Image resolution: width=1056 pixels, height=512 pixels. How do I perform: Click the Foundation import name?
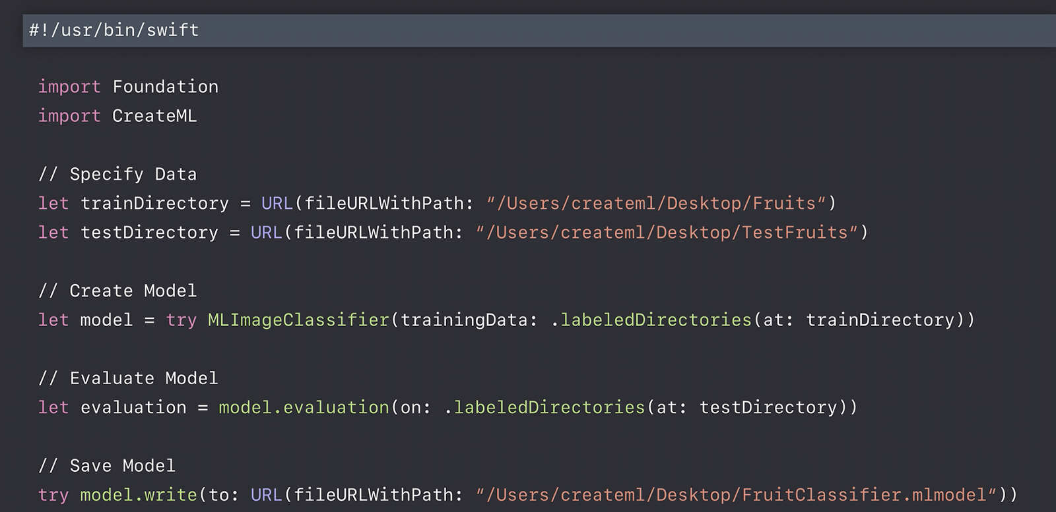tap(165, 86)
